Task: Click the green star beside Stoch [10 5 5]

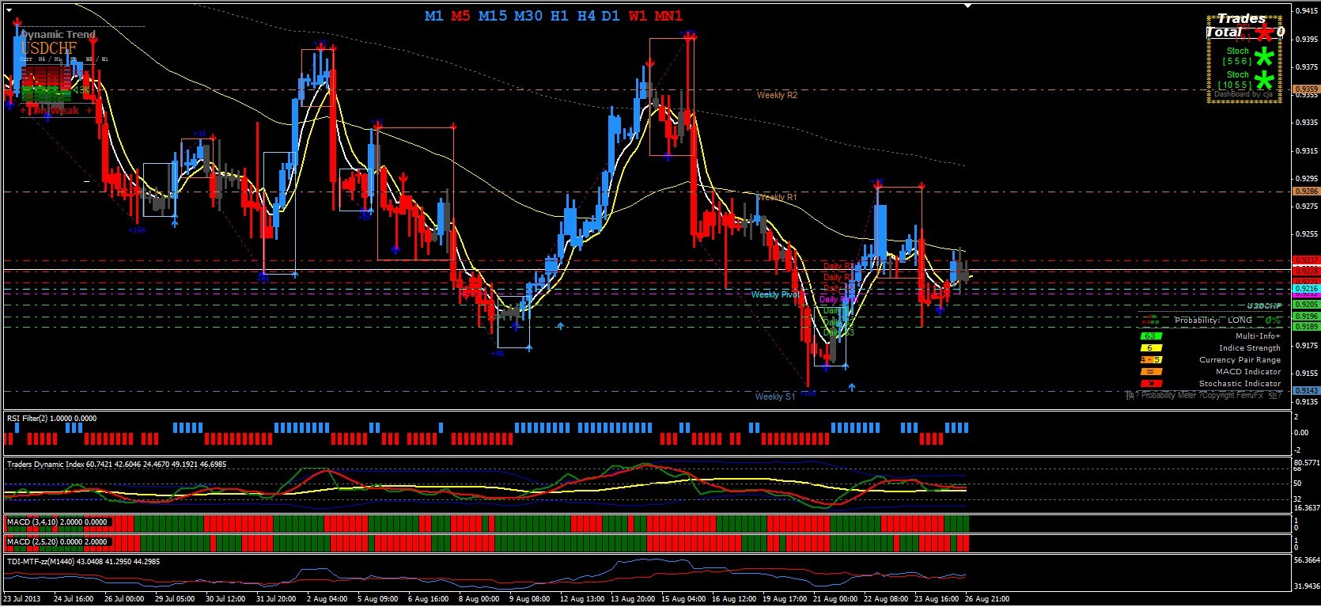Action: (1265, 80)
